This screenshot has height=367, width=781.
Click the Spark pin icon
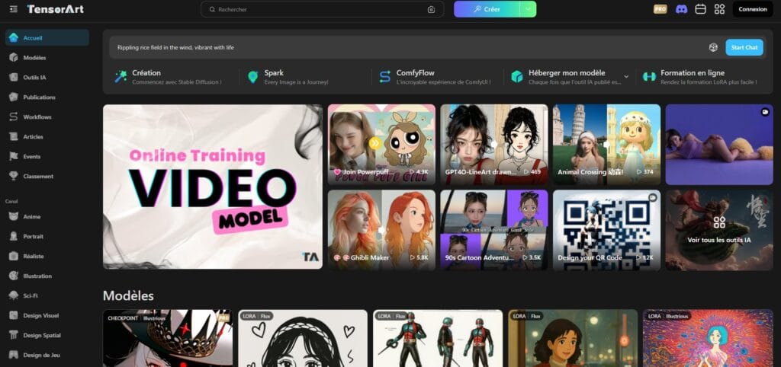[x=253, y=77]
